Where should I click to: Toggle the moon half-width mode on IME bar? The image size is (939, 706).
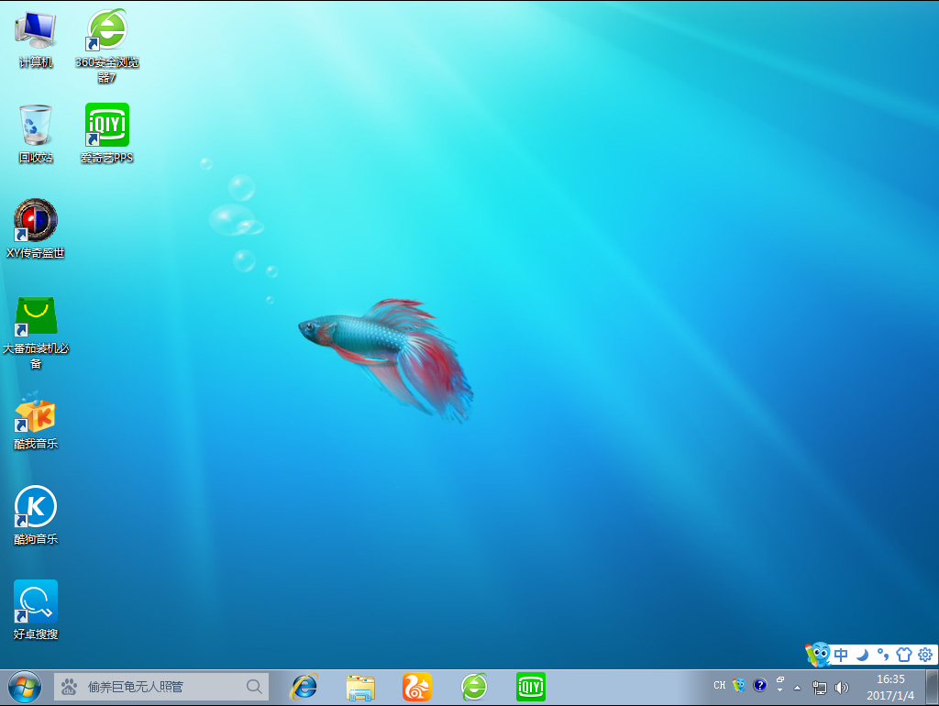[x=862, y=655]
